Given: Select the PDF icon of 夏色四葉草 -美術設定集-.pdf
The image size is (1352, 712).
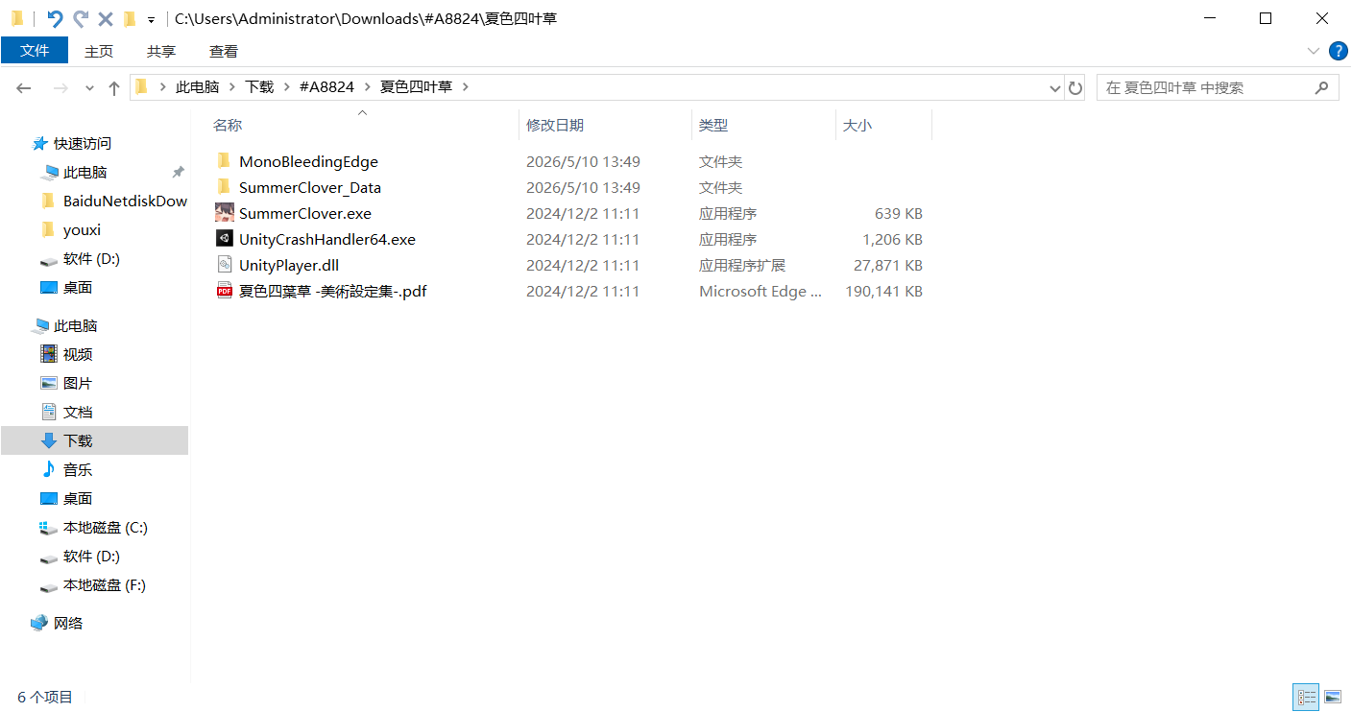Looking at the screenshot, I should tap(224, 291).
